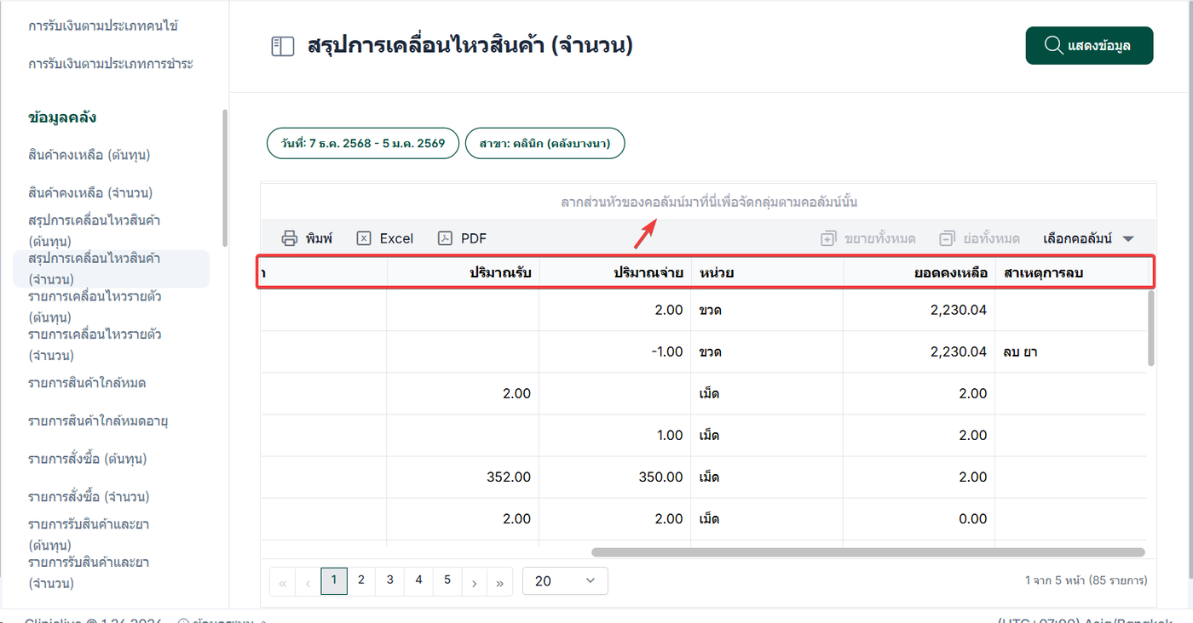Screen dimensions: 1193x623
Task: Click the 2,230.04 balance in the -1.00 row
Action: point(919,352)
